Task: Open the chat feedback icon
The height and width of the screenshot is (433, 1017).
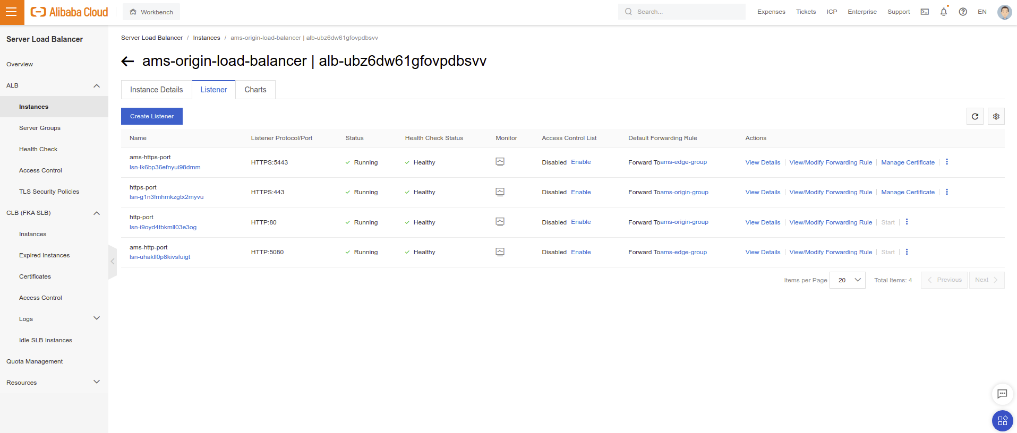Action: [x=1002, y=394]
